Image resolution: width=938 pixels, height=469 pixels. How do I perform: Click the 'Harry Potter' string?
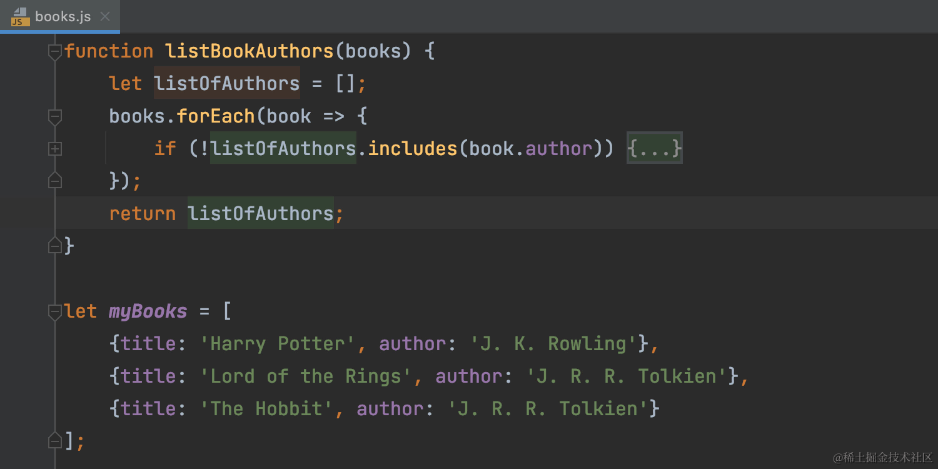[278, 343]
